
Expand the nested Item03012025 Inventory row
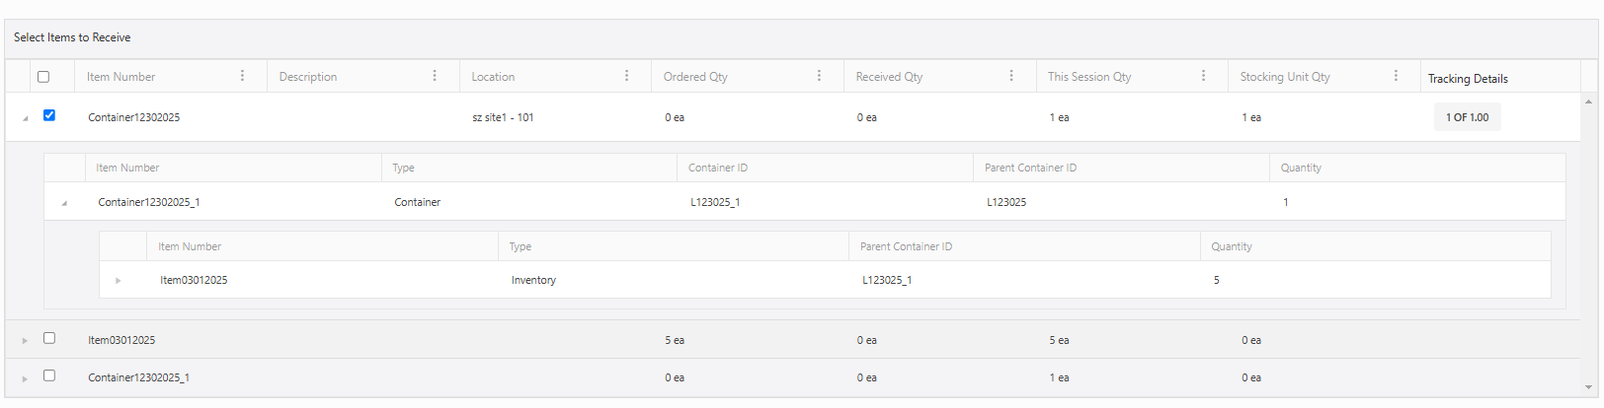coord(119,281)
